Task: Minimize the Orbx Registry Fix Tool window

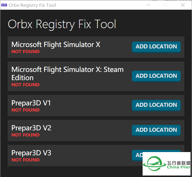Action: click(148, 5)
